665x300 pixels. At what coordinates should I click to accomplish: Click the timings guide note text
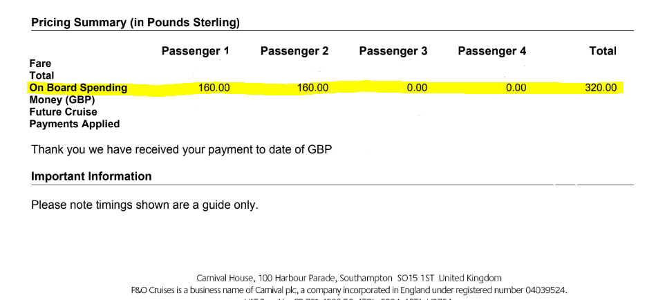click(x=144, y=205)
